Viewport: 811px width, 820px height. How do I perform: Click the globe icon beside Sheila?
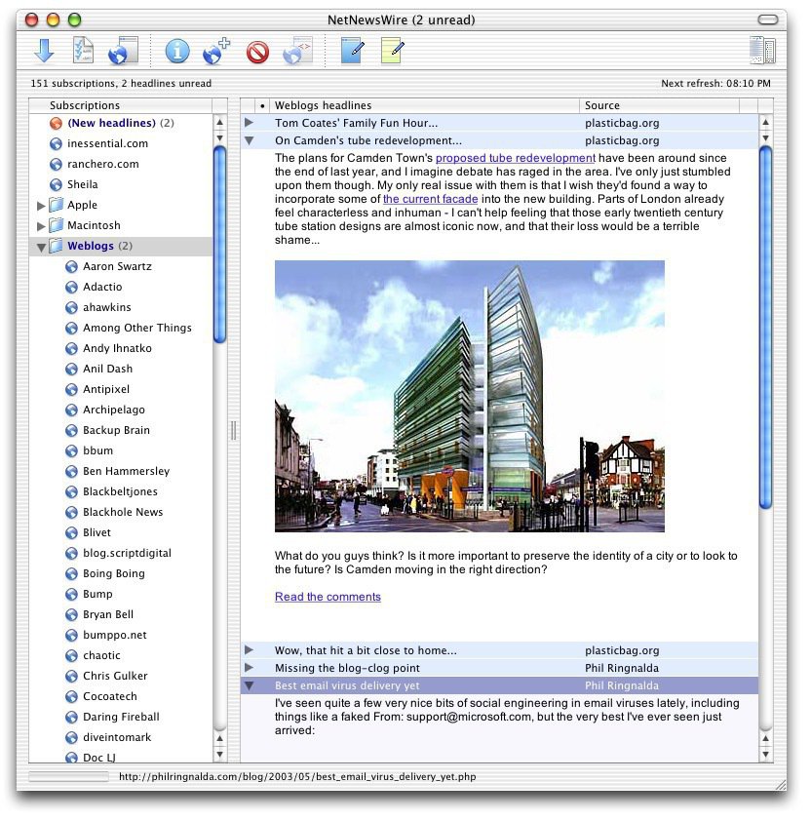tap(56, 184)
